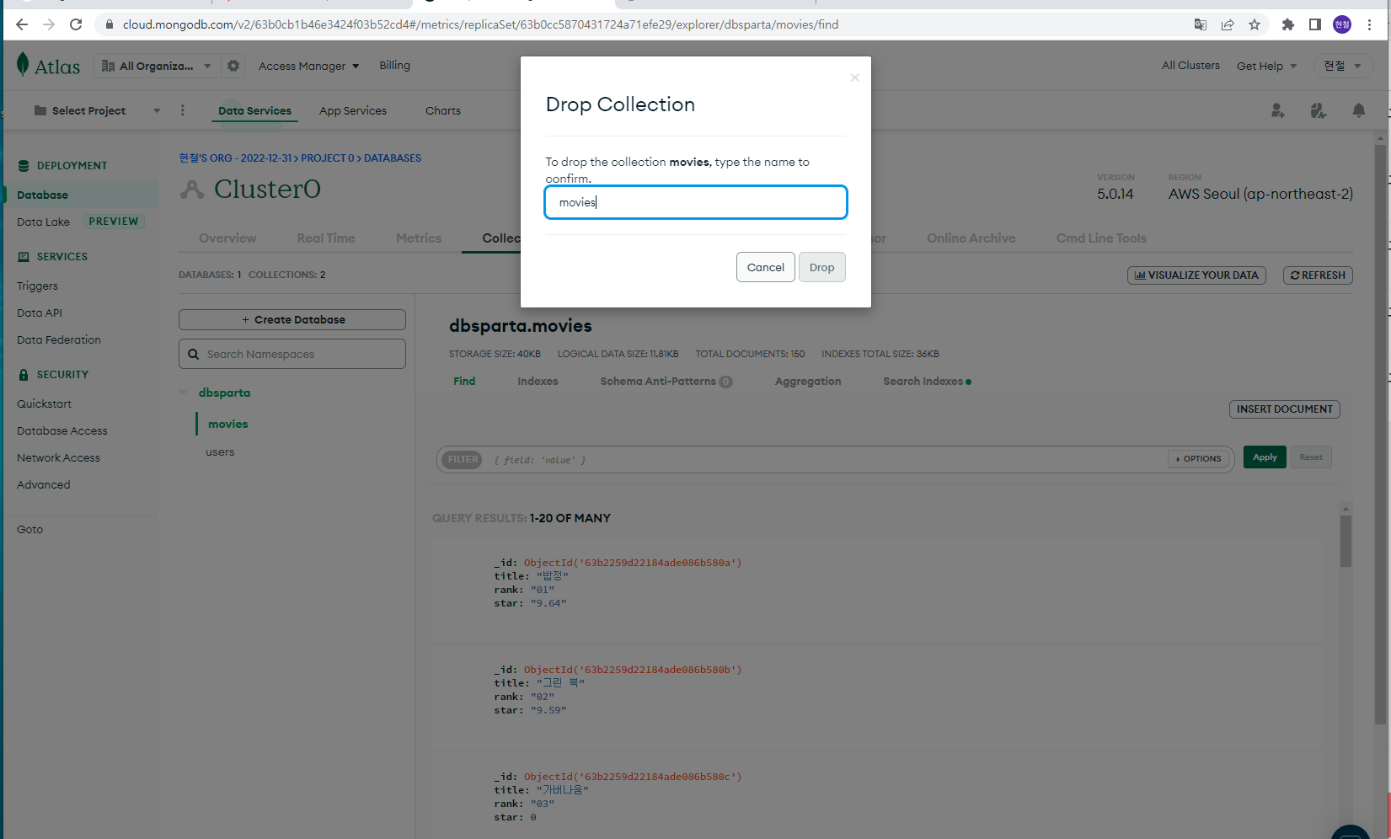The height and width of the screenshot is (839, 1391).
Task: Bookmark this page with the star
Action: [1255, 24]
